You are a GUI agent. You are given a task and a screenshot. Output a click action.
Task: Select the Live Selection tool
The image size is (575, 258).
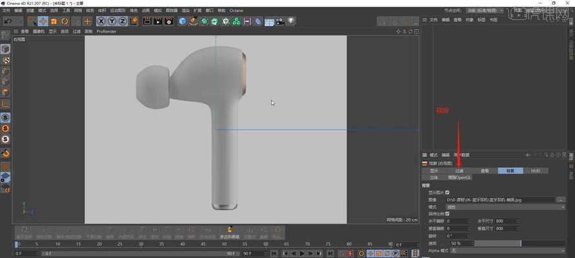point(32,21)
